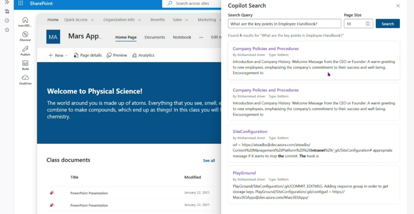414x214 pixels.
Task: Click the Page details icon
Action: click(x=76, y=55)
